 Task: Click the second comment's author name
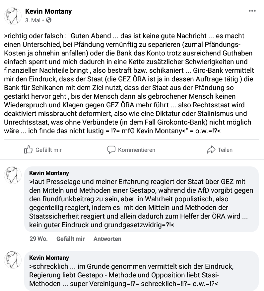tap(49, 258)
